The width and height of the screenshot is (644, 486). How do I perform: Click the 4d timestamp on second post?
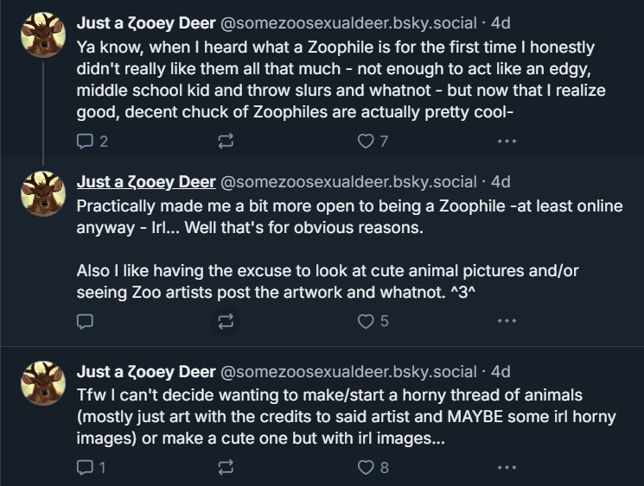[x=501, y=182]
